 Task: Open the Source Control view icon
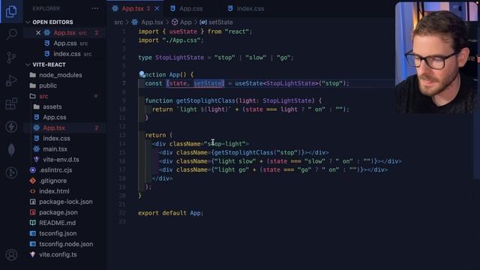(11, 57)
